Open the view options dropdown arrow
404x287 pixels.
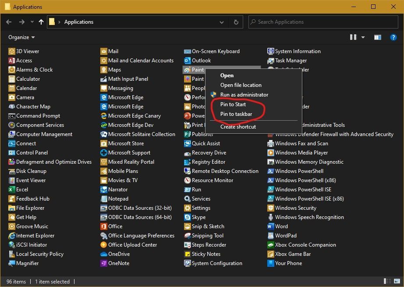[363, 37]
